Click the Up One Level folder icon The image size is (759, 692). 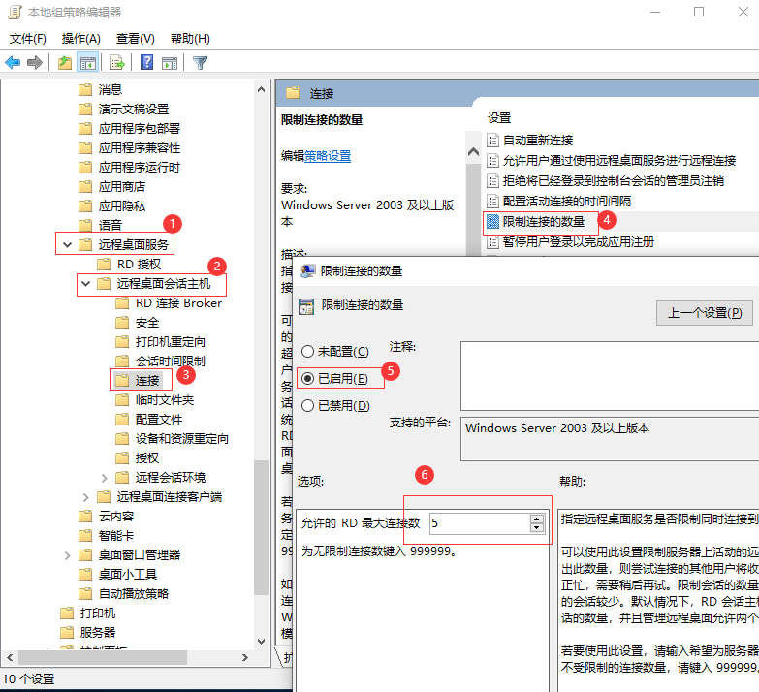tap(64, 63)
